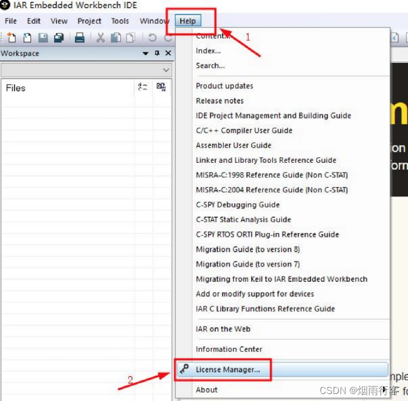
Task: Click the build status column icon in Files header
Action: pyautogui.click(x=142, y=87)
